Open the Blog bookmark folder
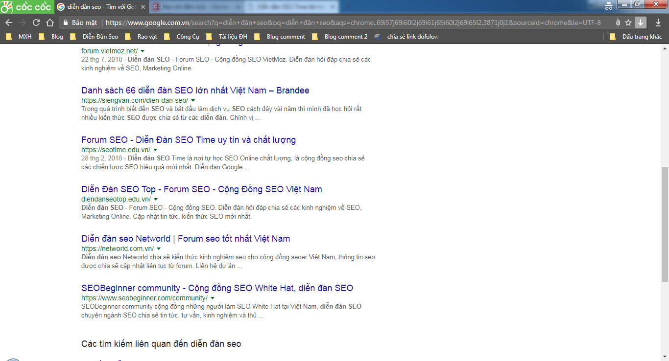669x361 pixels. point(51,37)
